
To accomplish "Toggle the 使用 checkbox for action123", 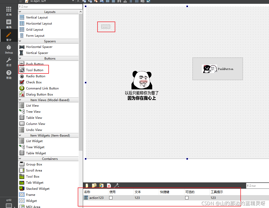I will click(111, 198).
